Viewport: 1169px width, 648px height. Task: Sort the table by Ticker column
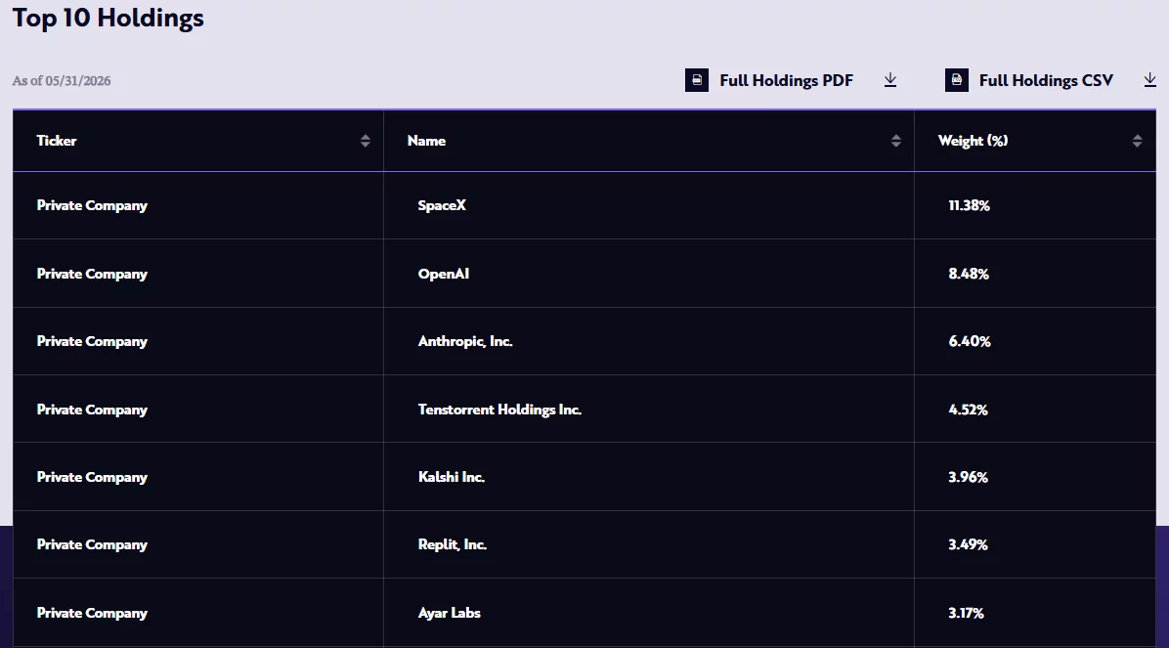(x=365, y=141)
